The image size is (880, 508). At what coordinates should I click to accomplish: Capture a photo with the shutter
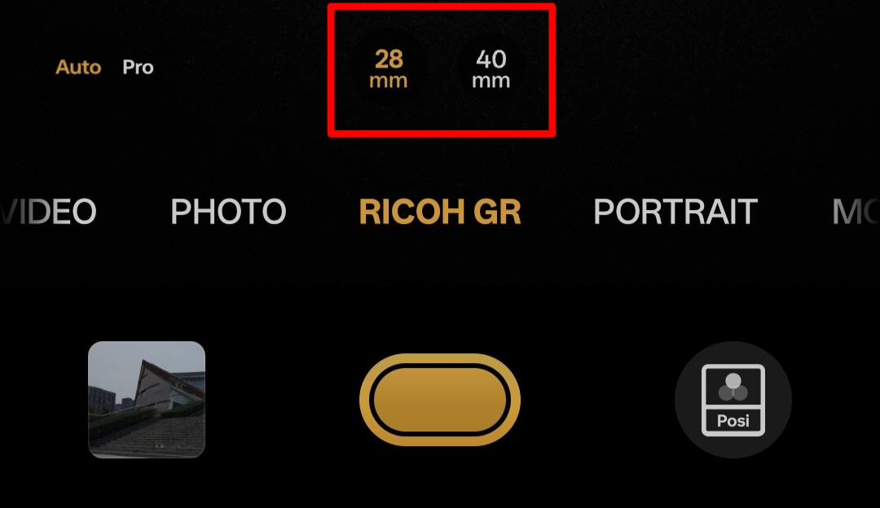(439, 400)
